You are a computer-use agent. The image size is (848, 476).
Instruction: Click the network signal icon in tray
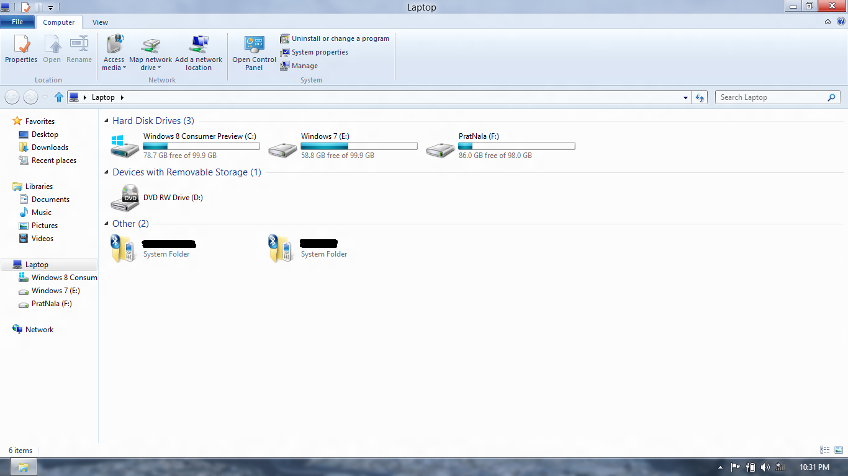780,467
